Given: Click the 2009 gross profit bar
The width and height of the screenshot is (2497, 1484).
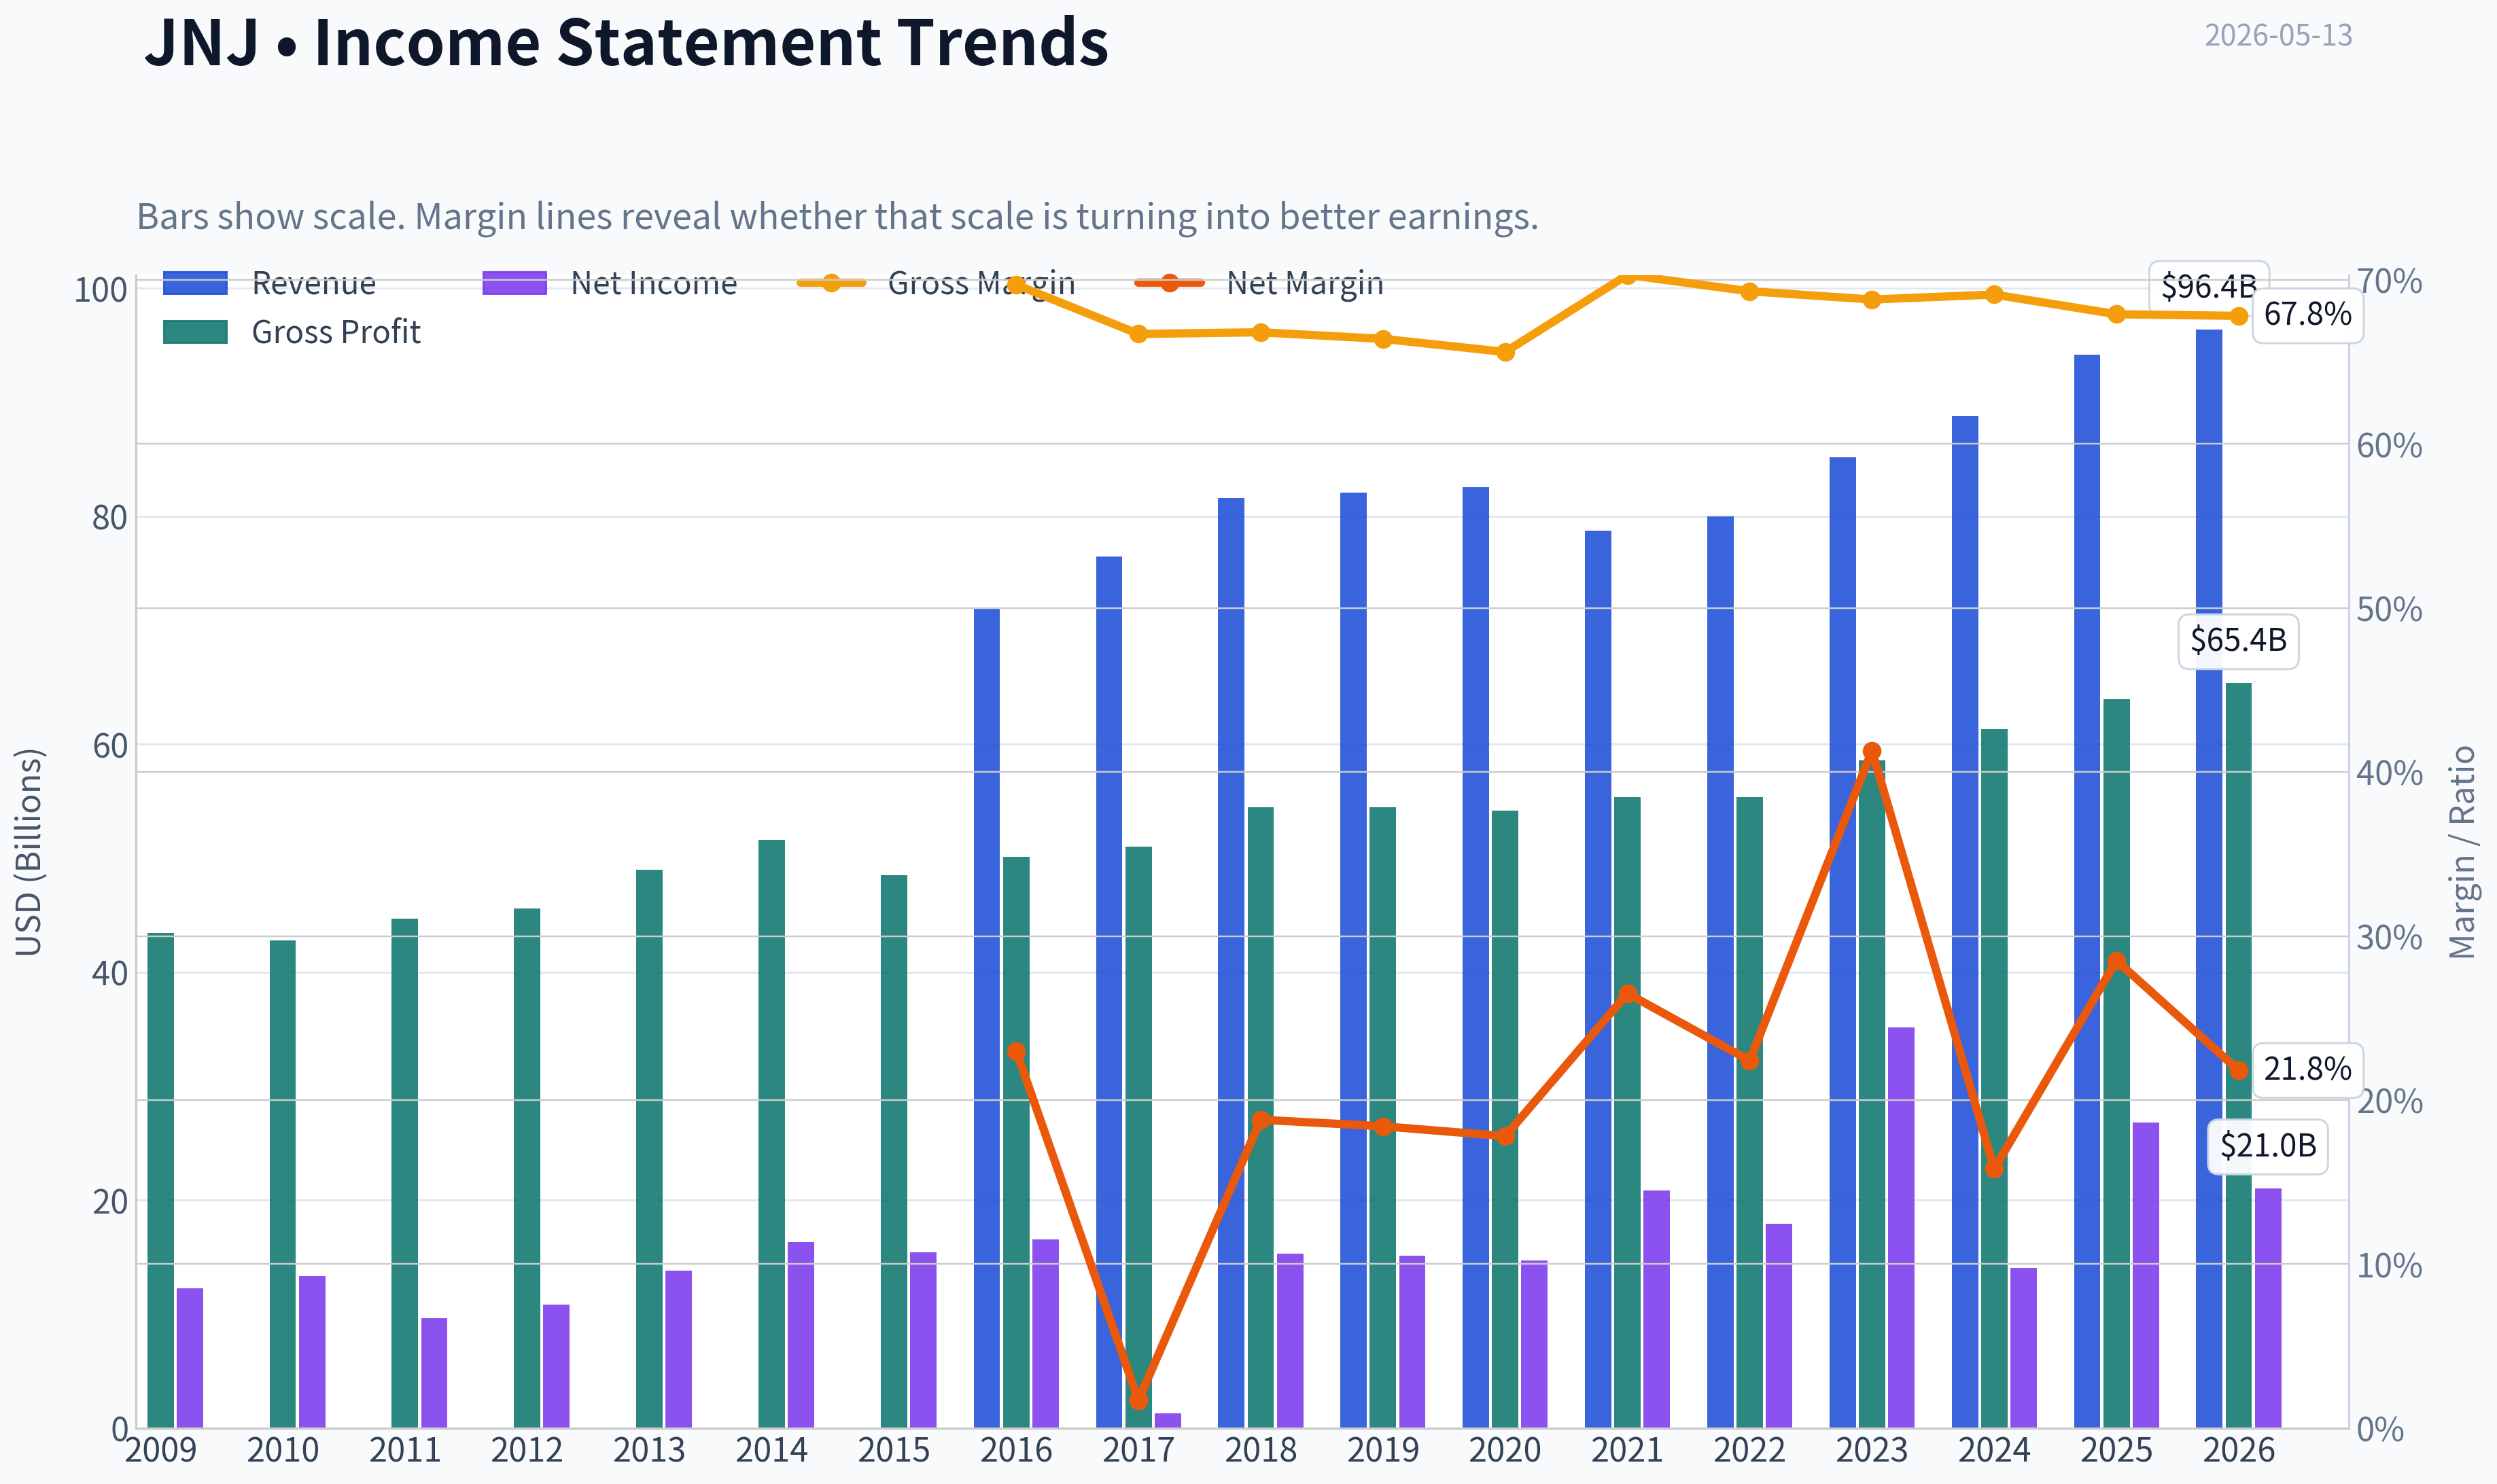Looking at the screenshot, I should point(161,1180).
